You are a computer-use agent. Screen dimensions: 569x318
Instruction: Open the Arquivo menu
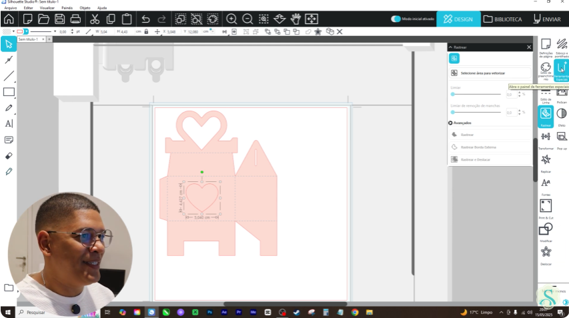click(11, 7)
